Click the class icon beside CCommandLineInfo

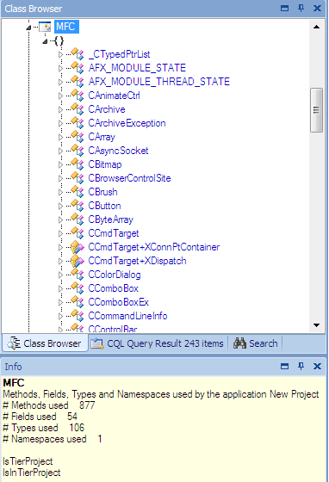[x=77, y=316]
